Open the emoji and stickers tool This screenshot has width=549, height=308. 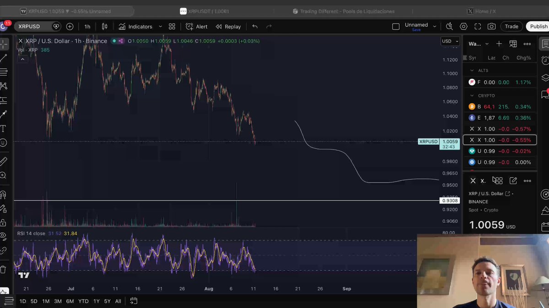(x=3, y=143)
